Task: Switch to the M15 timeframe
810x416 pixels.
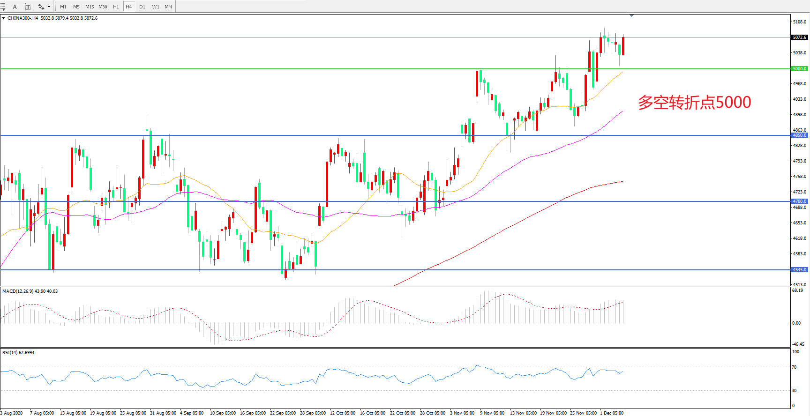Action: [90, 7]
